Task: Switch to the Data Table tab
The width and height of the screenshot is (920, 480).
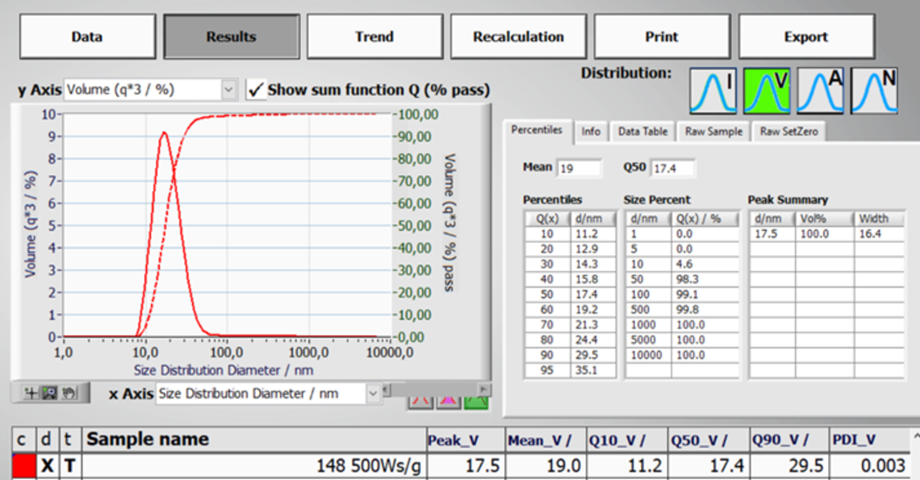Action: tap(642, 131)
